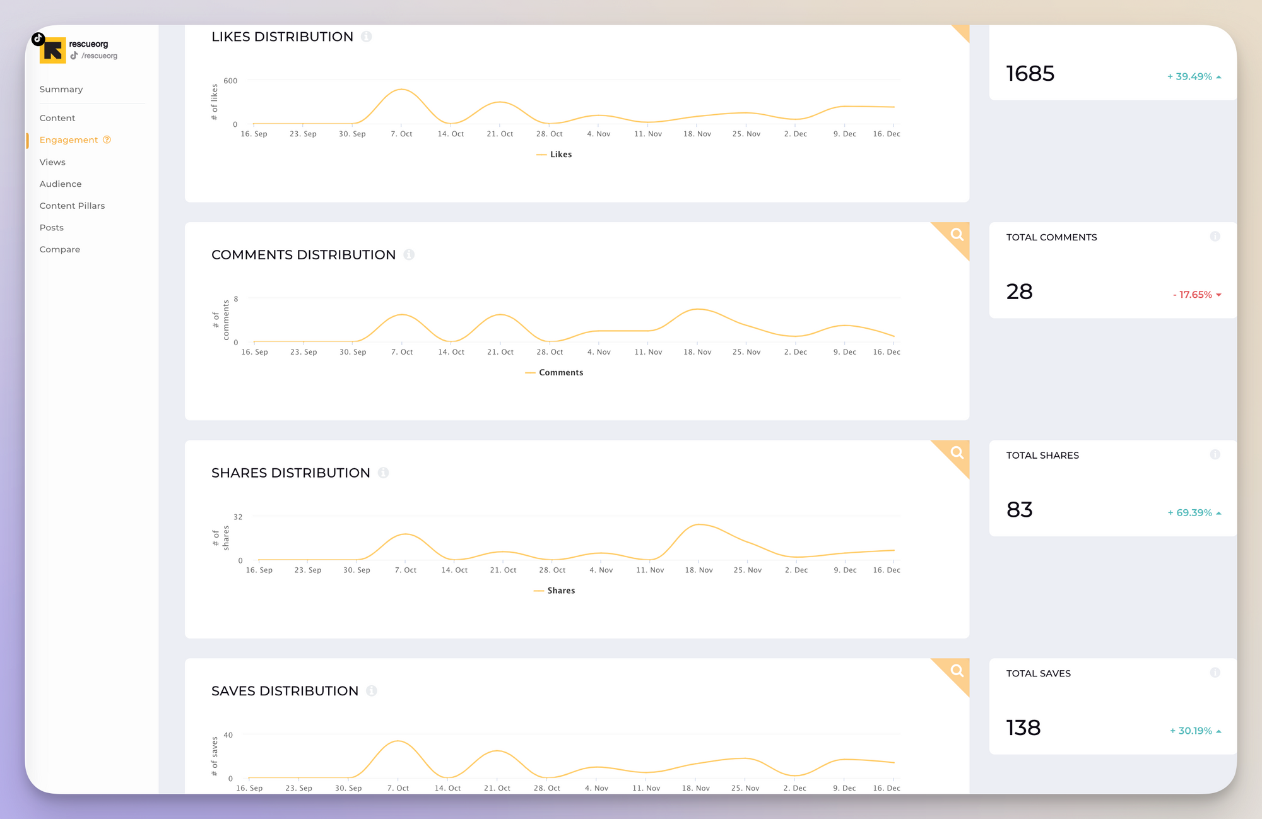Image resolution: width=1262 pixels, height=819 pixels.
Task: Click the 83 total shares value
Action: tap(1020, 510)
